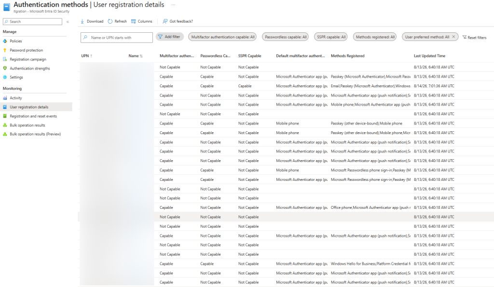Open the more options ellipsis in header
The height and width of the screenshot is (287, 494).
tap(173, 5)
